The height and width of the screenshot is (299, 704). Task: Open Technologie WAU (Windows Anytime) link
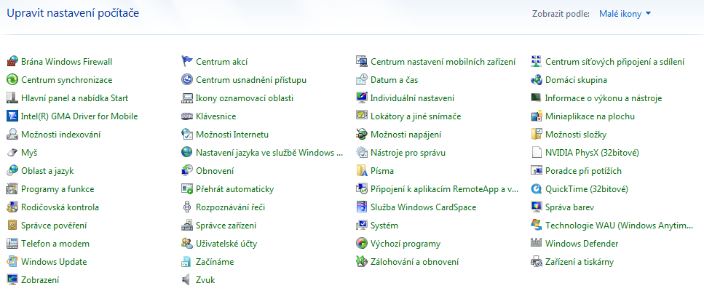coord(619,226)
